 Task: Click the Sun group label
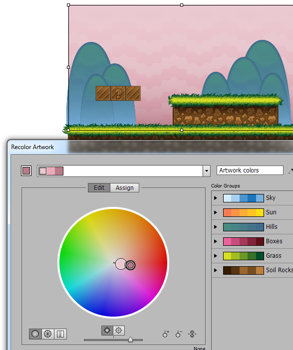click(x=271, y=212)
